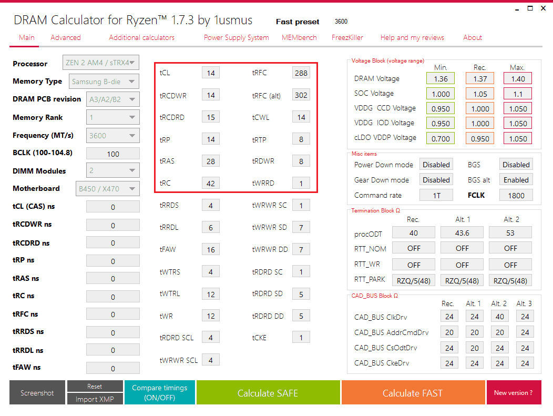Viewport: 553px width, 416px height.
Task: Click DRAM Voltage Max. value 1.40
Action: coord(518,79)
